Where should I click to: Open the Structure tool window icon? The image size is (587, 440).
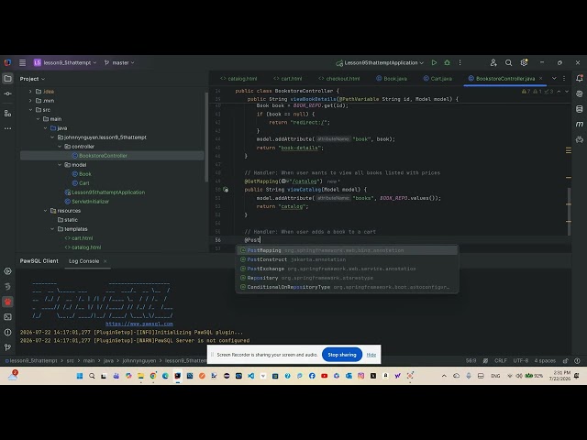coord(7,113)
